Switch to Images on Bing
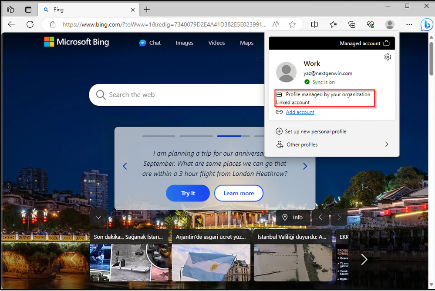 click(x=185, y=43)
